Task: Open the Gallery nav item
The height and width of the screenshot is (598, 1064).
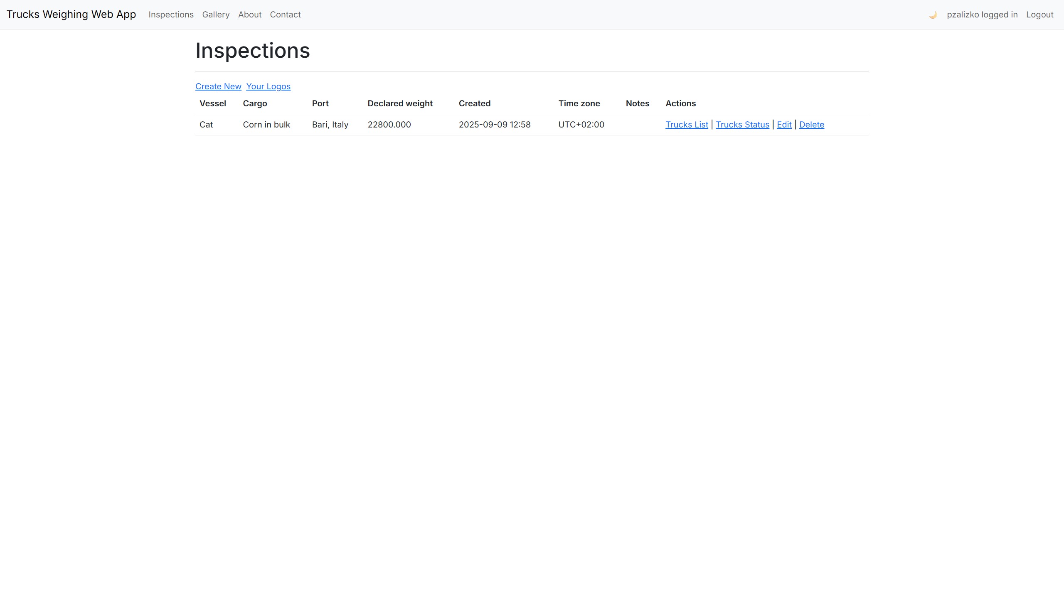Action: tap(216, 15)
